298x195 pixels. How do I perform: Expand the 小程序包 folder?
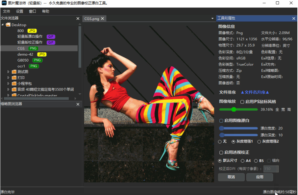pyautogui.click(x=8, y=84)
